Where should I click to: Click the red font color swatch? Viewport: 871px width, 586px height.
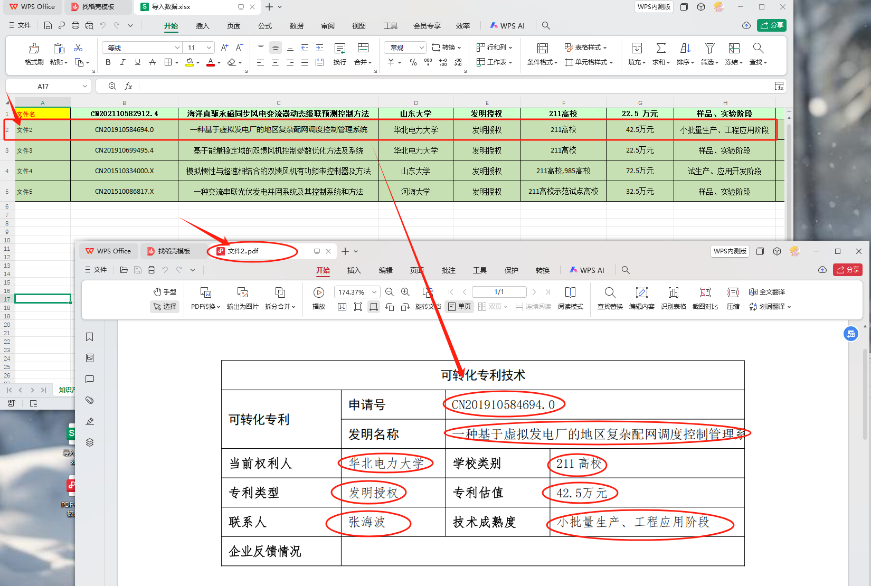coord(211,62)
